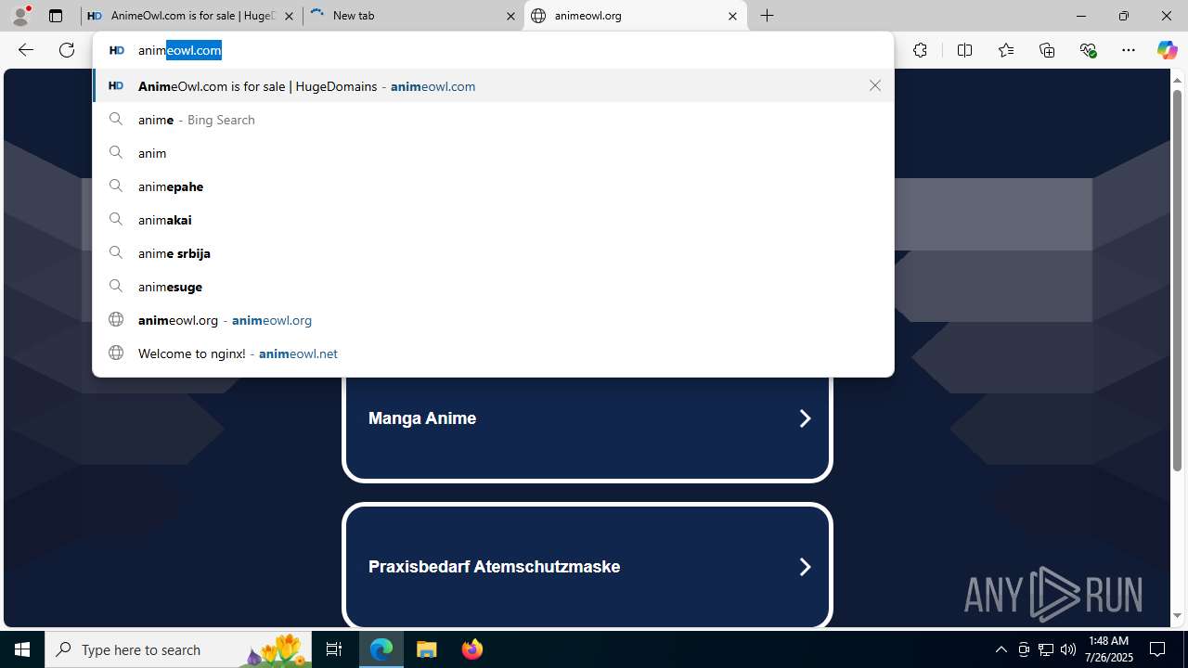Select the 'anime srbija' suggestion
Screen dimensions: 1188x668
pos(493,253)
